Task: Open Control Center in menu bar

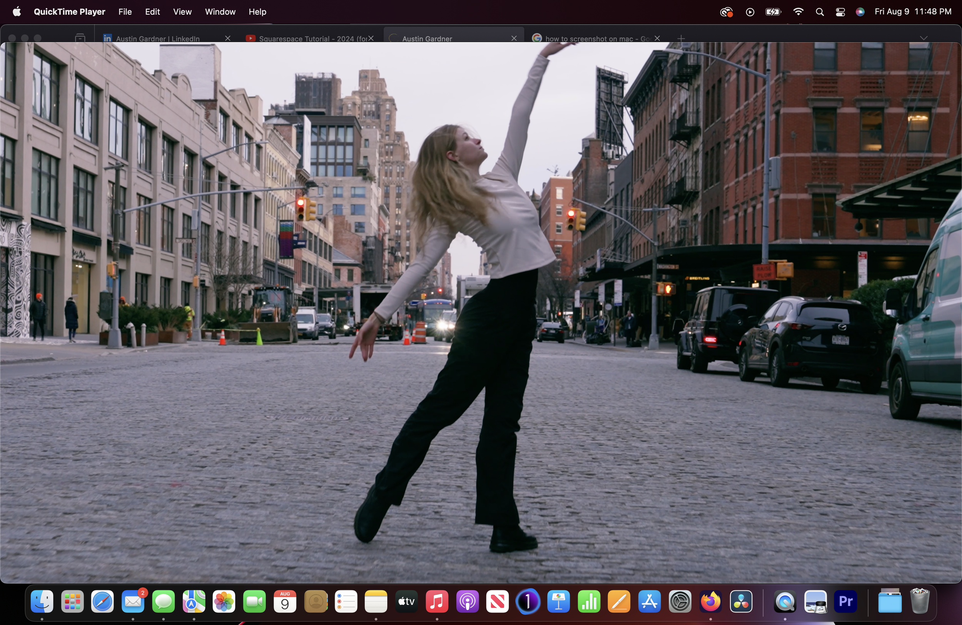Action: tap(840, 12)
